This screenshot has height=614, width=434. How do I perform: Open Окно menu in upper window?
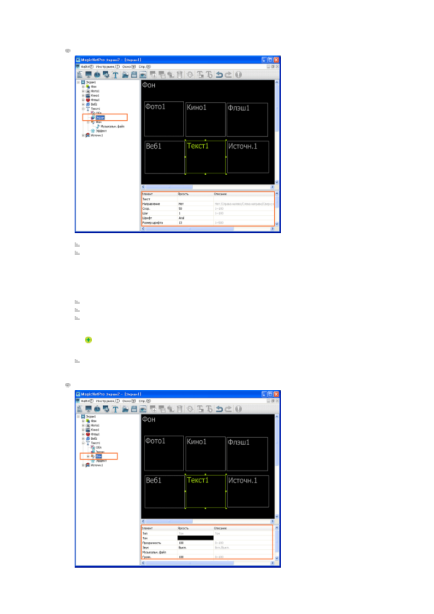point(129,66)
